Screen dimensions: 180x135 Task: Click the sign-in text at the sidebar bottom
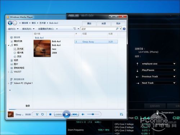(28, 106)
